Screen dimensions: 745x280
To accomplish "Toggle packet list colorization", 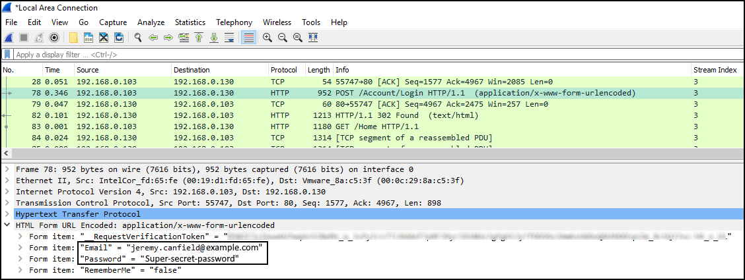I will [x=248, y=38].
